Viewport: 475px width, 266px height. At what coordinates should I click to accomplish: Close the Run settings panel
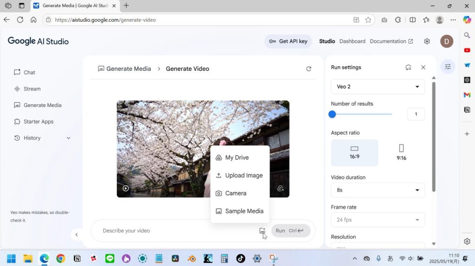(423, 67)
